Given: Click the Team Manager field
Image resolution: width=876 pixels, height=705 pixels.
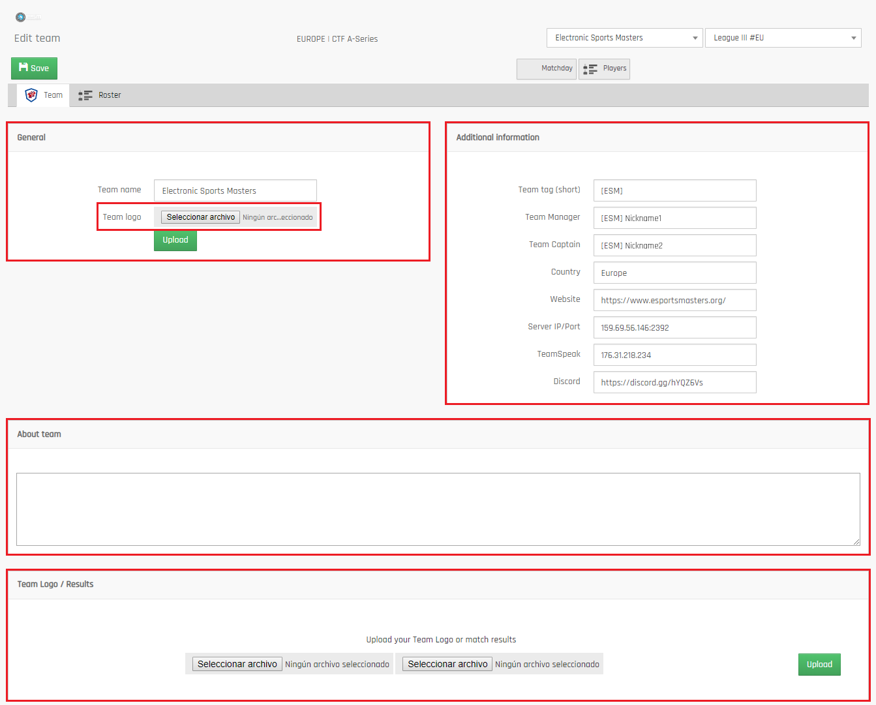Looking at the screenshot, I should pyautogui.click(x=675, y=218).
